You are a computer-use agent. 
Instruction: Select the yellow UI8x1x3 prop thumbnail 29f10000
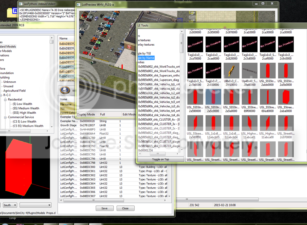pyautogui.click(x=231, y=70)
